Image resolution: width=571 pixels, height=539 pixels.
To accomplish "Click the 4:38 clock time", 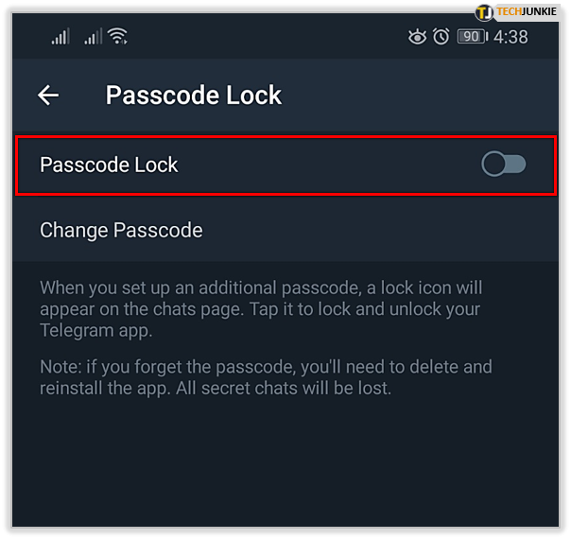I will pos(510,37).
